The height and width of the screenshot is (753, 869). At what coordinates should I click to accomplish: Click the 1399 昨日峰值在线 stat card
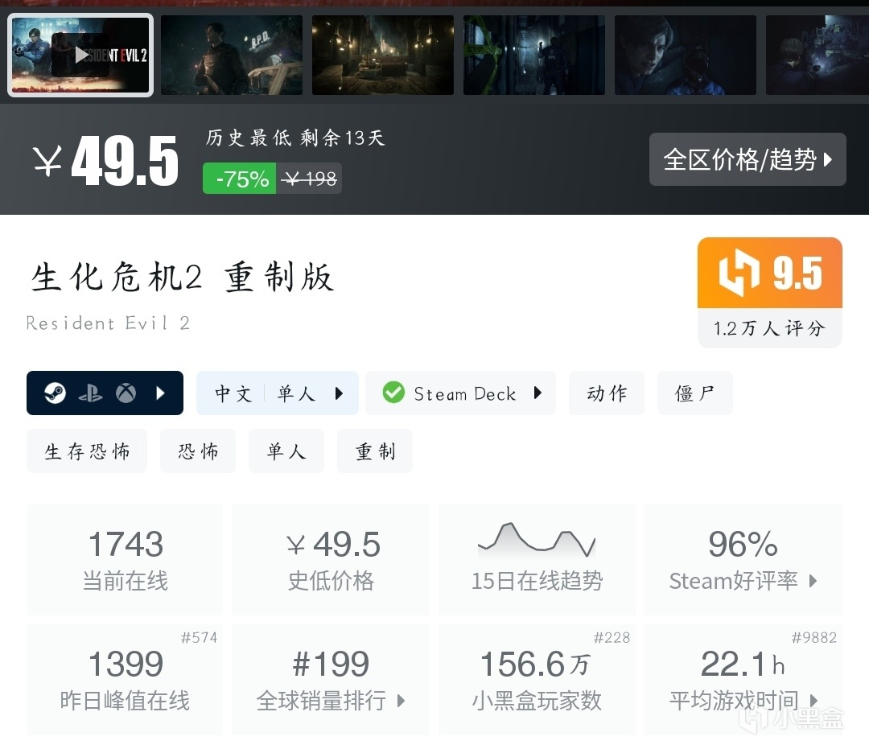point(126,680)
